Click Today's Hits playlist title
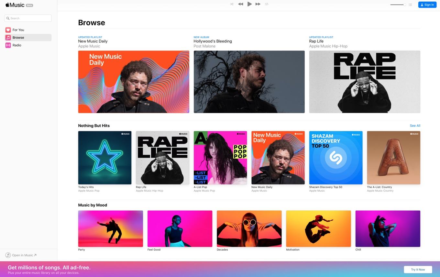The image size is (440, 277). [86, 187]
